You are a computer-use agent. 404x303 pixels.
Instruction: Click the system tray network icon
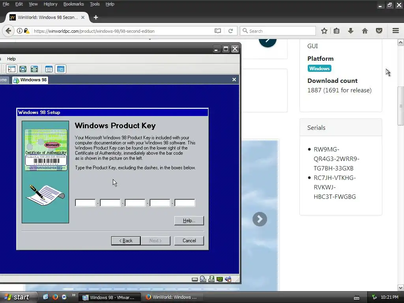click(374, 297)
